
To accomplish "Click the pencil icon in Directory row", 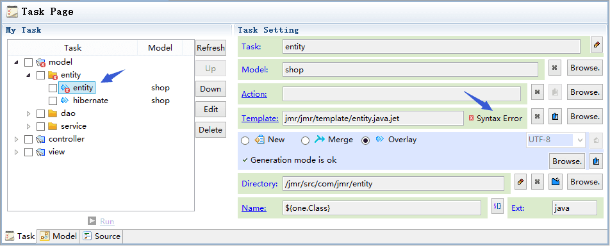I will coord(521,182).
